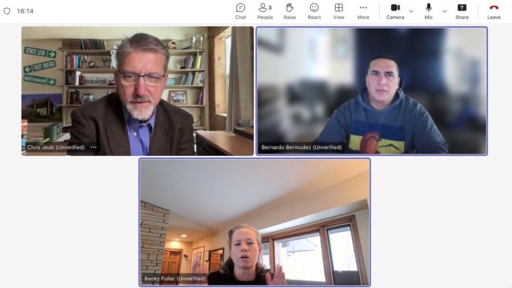Open the React emoji menu
Viewport: 512px width, 288px height.
(314, 11)
